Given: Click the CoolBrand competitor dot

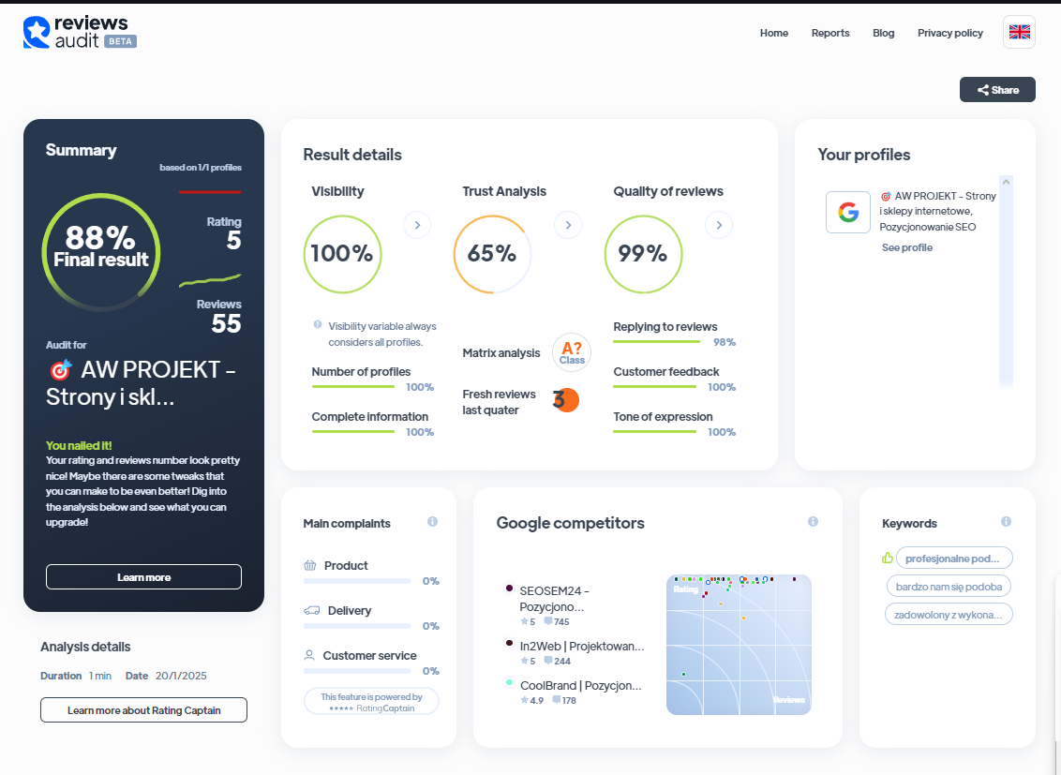Looking at the screenshot, I should pyautogui.click(x=509, y=682).
